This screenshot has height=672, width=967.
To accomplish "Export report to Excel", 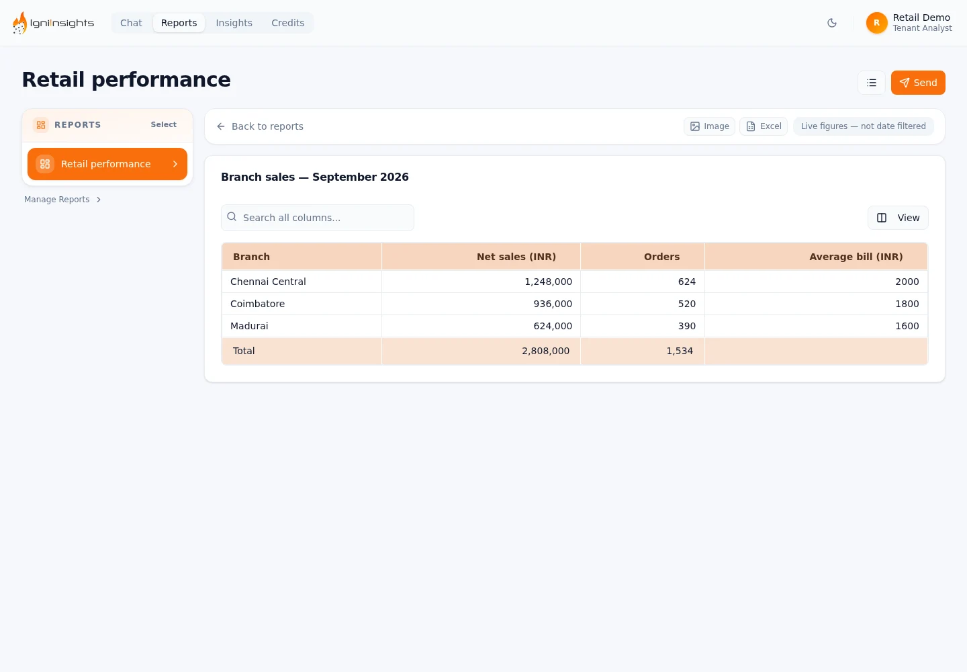I will pyautogui.click(x=764, y=126).
